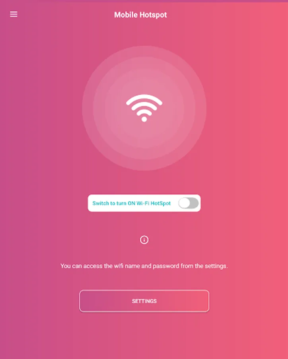Image resolution: width=288 pixels, height=359 pixels.
Task: Click the wifi name and password hint text
Action: (x=144, y=266)
